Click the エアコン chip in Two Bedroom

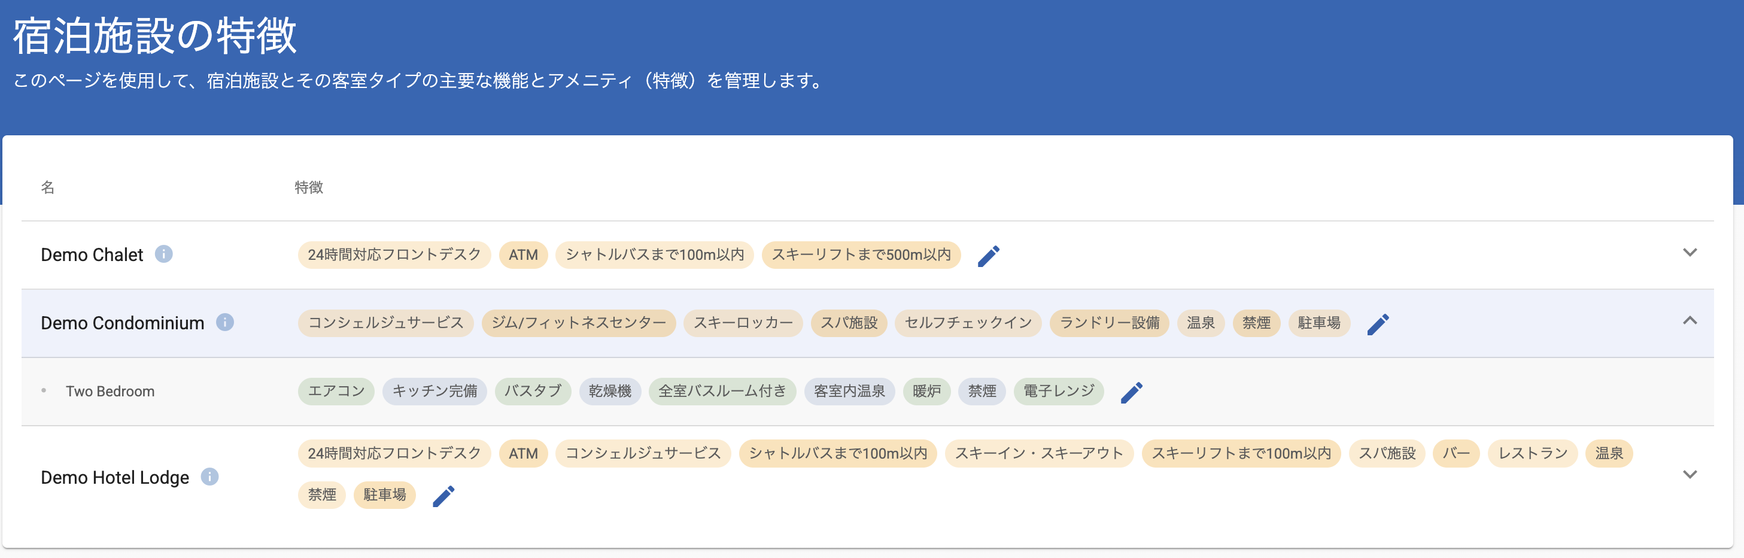pyautogui.click(x=336, y=392)
